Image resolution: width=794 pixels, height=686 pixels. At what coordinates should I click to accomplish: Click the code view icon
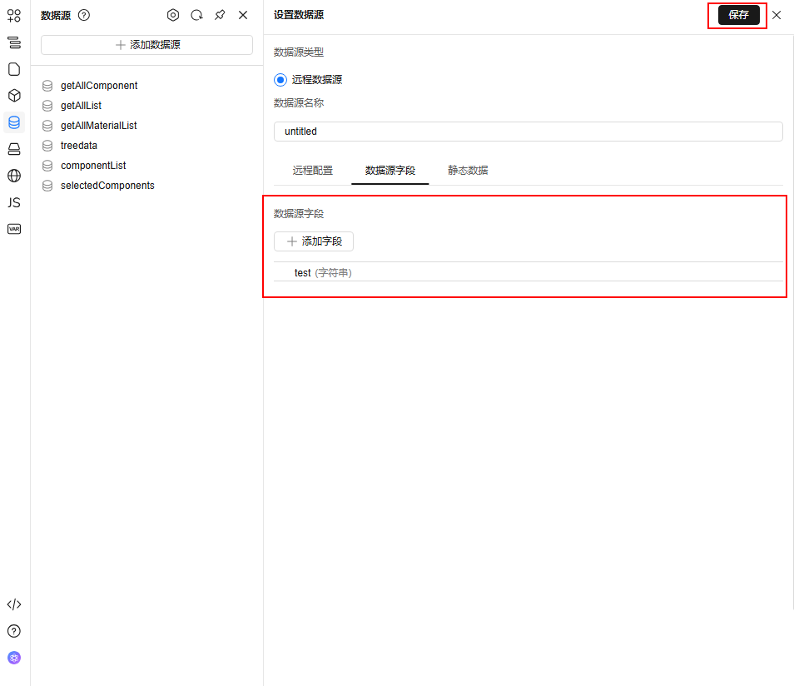click(14, 604)
